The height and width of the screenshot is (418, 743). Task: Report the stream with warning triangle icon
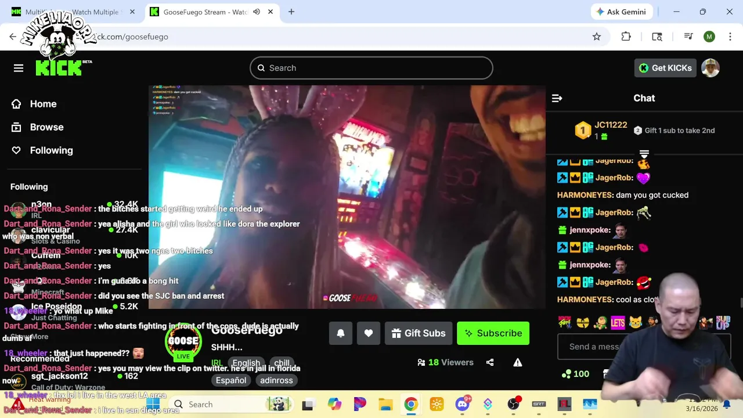tap(518, 362)
